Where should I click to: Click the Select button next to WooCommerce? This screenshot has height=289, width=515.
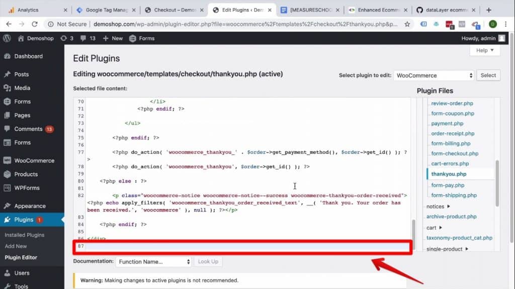pyautogui.click(x=488, y=75)
